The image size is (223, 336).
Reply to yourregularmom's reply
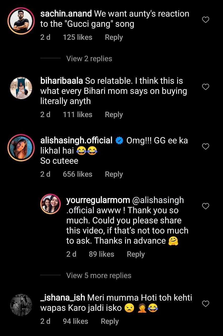point(136,254)
